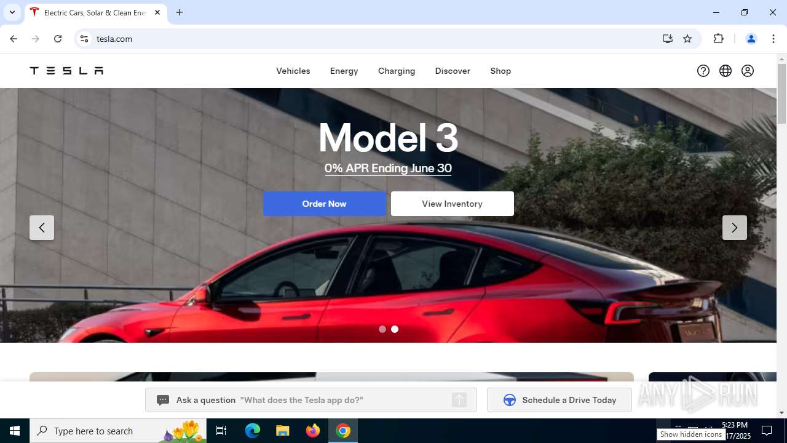Open File Explorer from the taskbar
The height and width of the screenshot is (443, 787).
(283, 431)
